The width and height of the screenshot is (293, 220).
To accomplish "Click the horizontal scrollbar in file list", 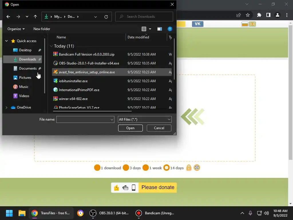I will tap(92, 111).
